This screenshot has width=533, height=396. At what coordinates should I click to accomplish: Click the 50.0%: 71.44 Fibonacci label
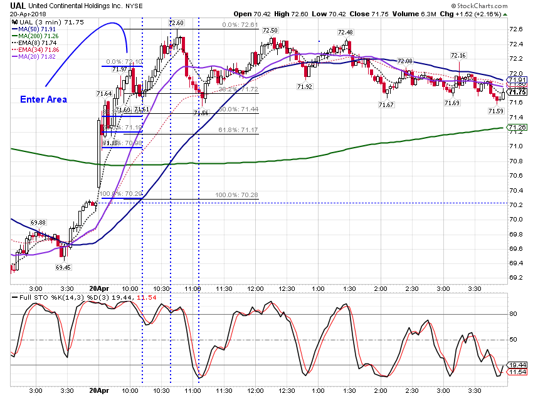pos(238,109)
